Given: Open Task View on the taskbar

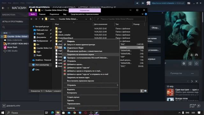Looking at the screenshot, I should [x=47, y=113].
